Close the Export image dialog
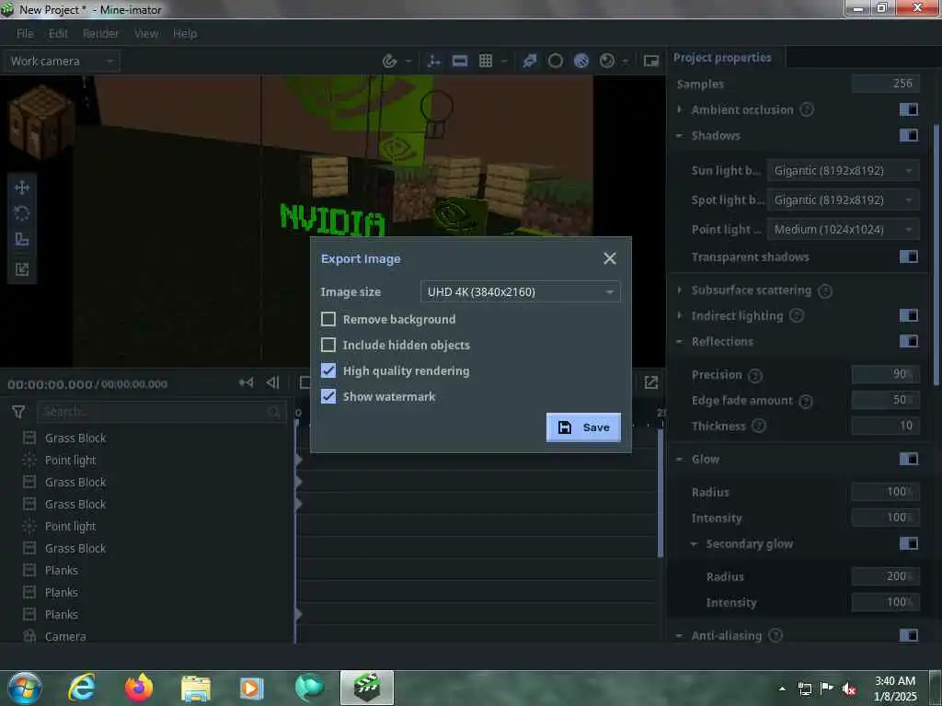 pyautogui.click(x=610, y=258)
